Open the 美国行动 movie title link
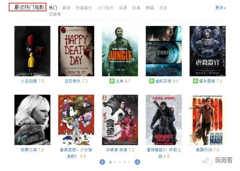 point(204,150)
